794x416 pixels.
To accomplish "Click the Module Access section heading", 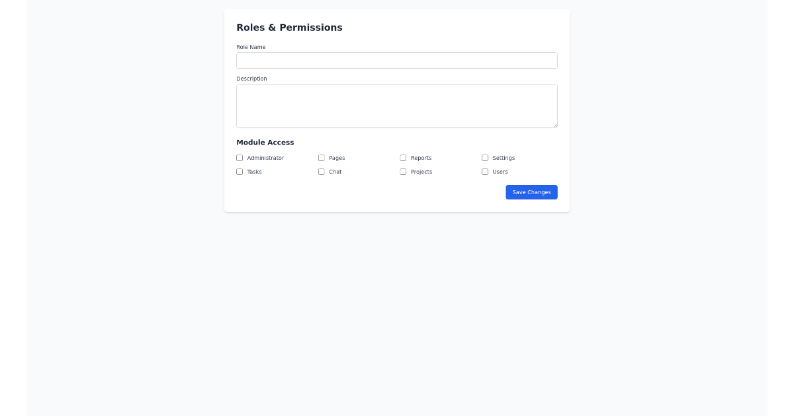I will tap(265, 142).
